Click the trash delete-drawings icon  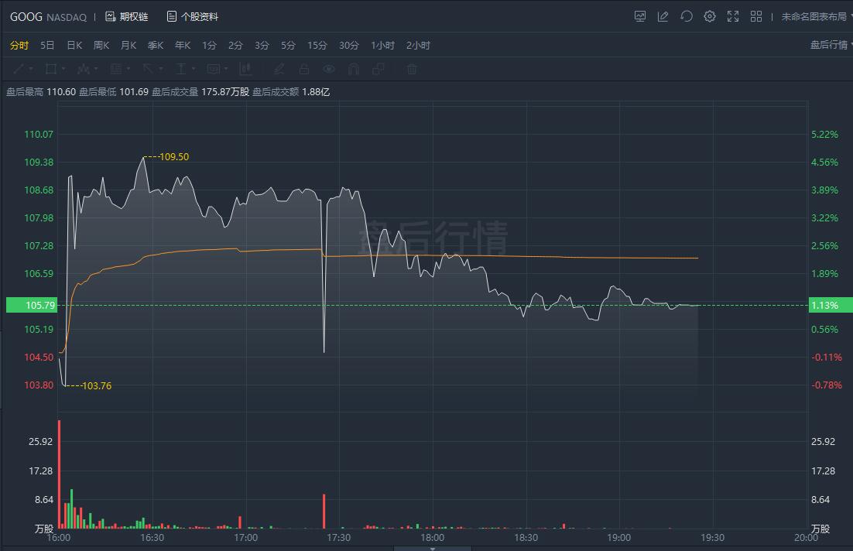coord(412,69)
